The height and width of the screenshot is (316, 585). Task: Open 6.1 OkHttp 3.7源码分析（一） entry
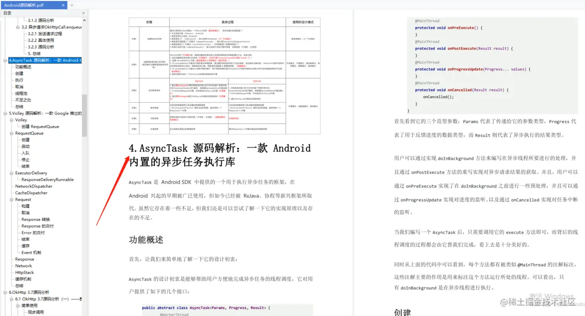click(x=49, y=299)
